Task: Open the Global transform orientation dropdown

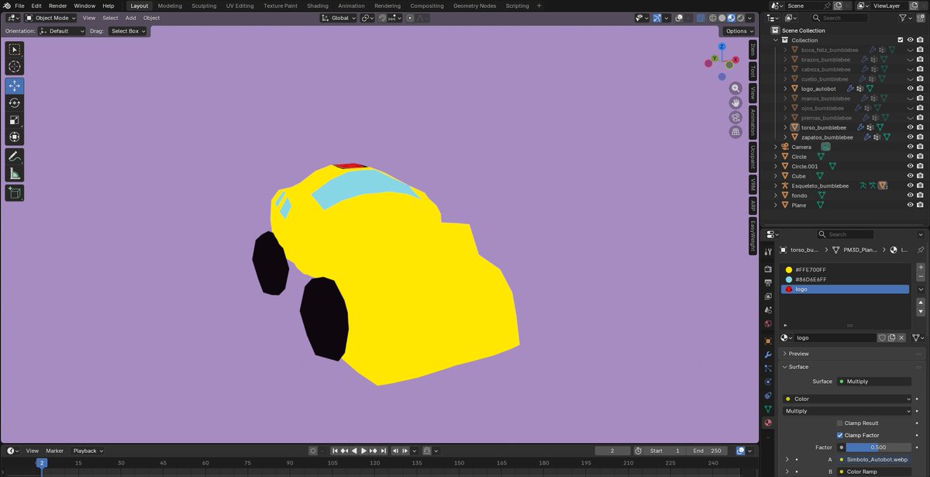Action: [x=338, y=18]
